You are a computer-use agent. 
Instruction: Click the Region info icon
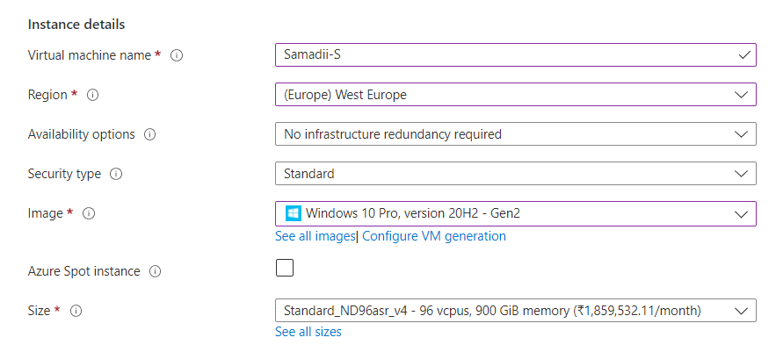(93, 95)
